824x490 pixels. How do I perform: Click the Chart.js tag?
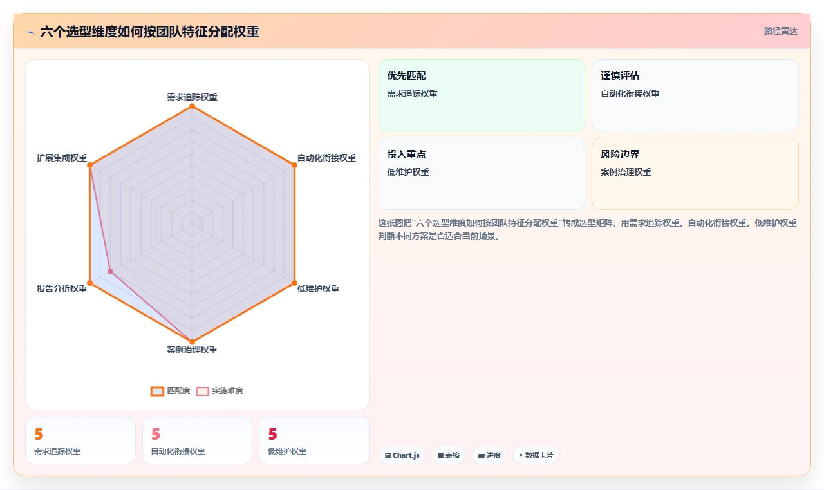[402, 455]
